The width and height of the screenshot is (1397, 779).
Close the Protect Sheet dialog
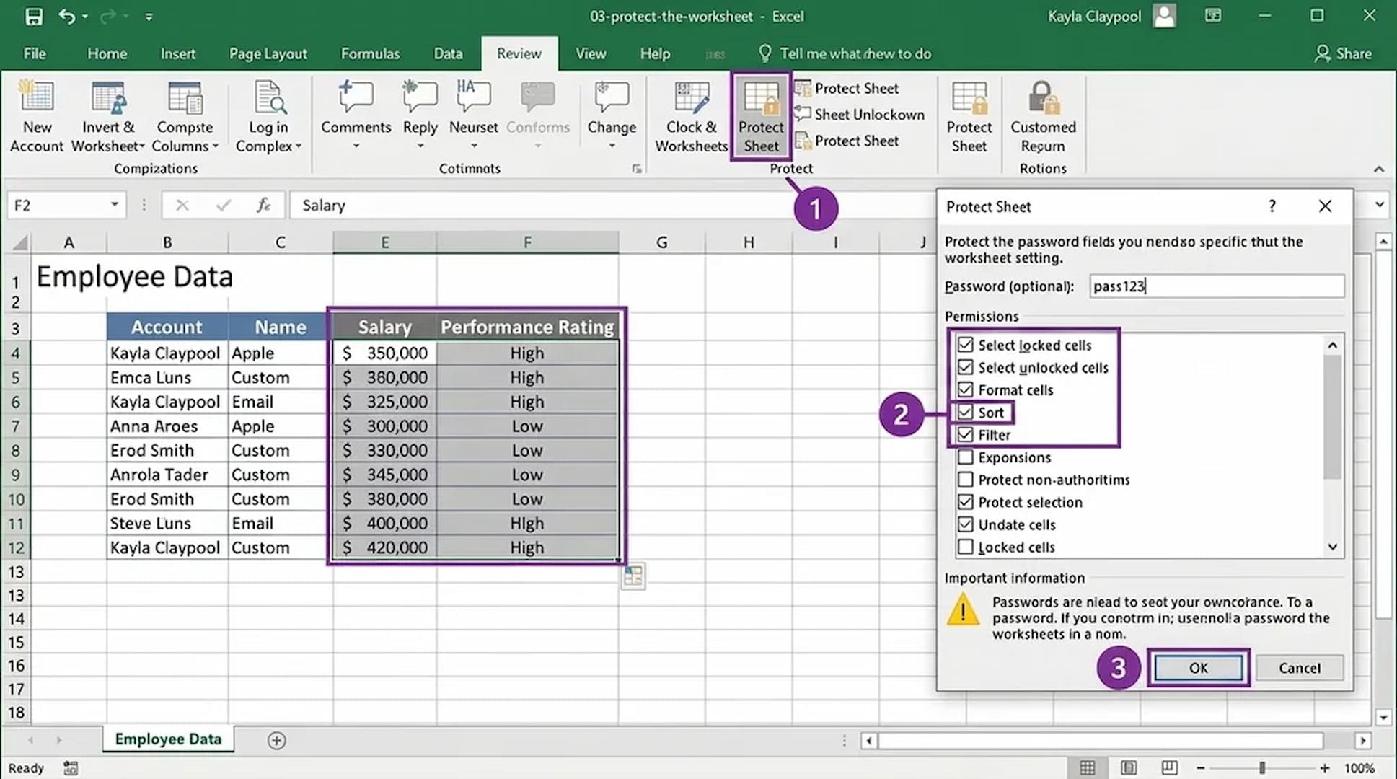click(1325, 206)
